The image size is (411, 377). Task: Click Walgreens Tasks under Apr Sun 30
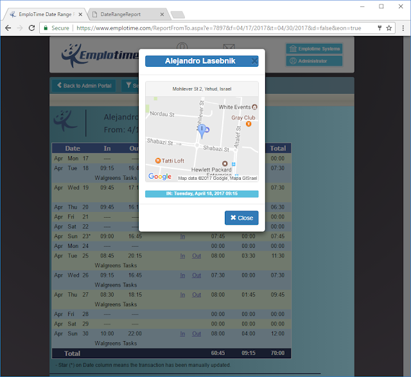pyautogui.click(x=116, y=344)
